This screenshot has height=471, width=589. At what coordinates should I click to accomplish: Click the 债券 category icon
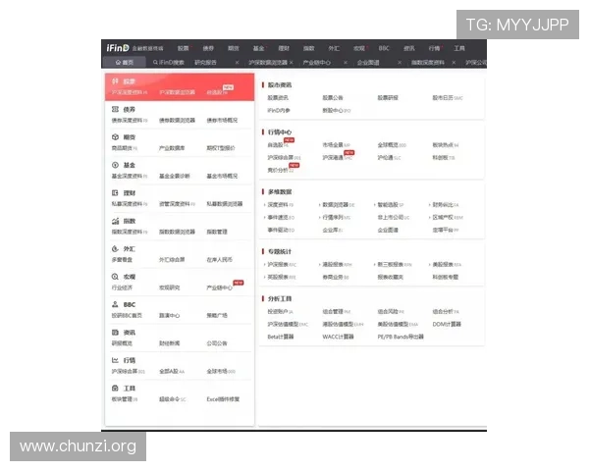[x=116, y=110]
